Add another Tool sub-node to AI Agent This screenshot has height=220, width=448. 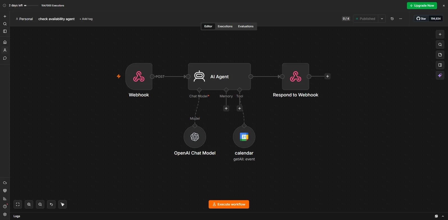pos(240,108)
